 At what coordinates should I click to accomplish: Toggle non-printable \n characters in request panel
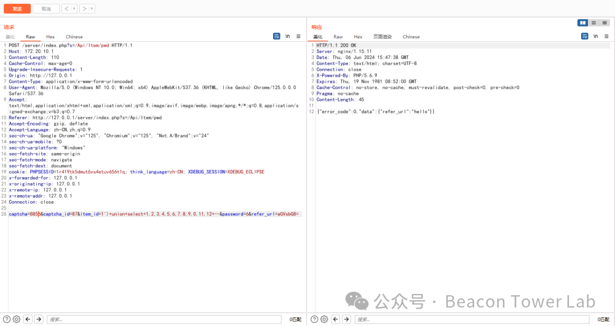pyautogui.click(x=287, y=36)
